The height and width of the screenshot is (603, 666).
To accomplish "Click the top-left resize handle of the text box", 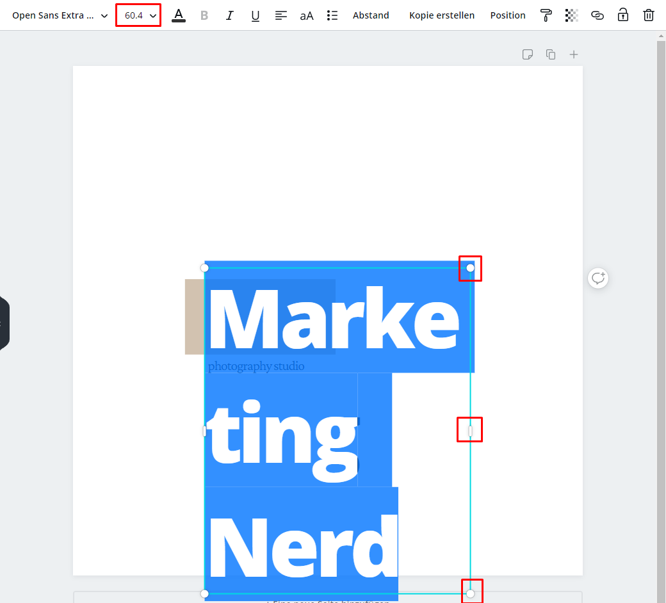I will pyautogui.click(x=204, y=268).
